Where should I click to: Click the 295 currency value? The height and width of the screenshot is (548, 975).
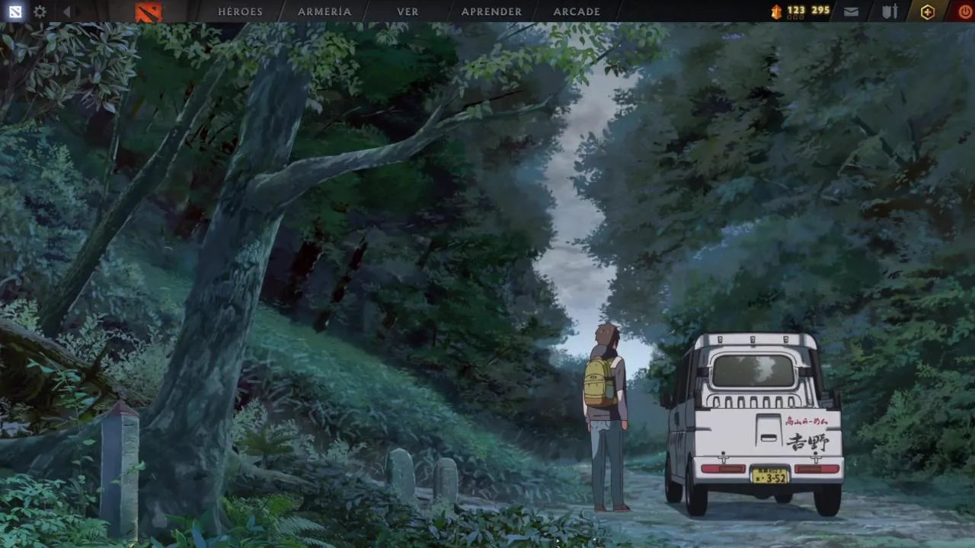click(x=820, y=10)
